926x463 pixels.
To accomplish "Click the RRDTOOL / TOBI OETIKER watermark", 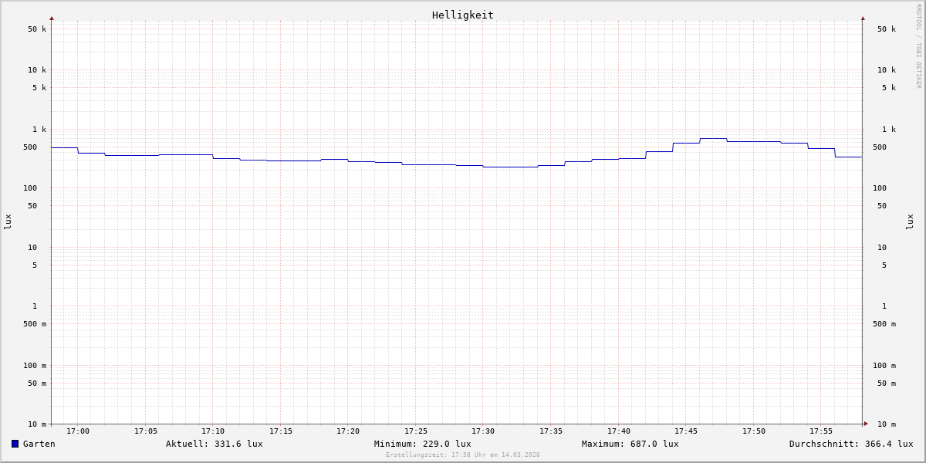I will point(918,46).
